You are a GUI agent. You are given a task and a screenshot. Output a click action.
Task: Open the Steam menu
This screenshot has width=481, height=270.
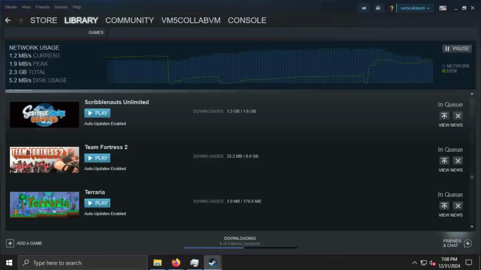coord(11,7)
